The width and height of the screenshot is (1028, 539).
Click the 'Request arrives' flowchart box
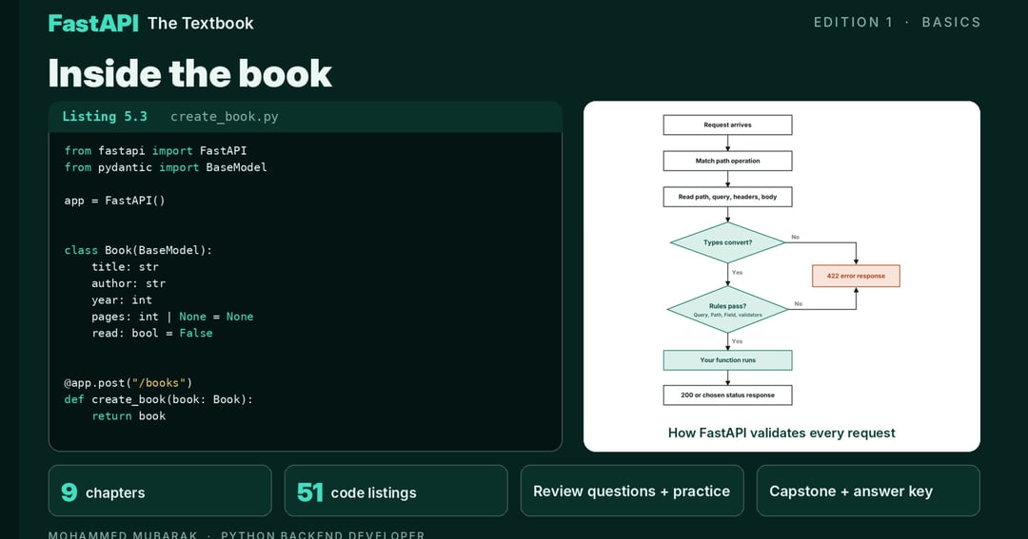(x=728, y=125)
